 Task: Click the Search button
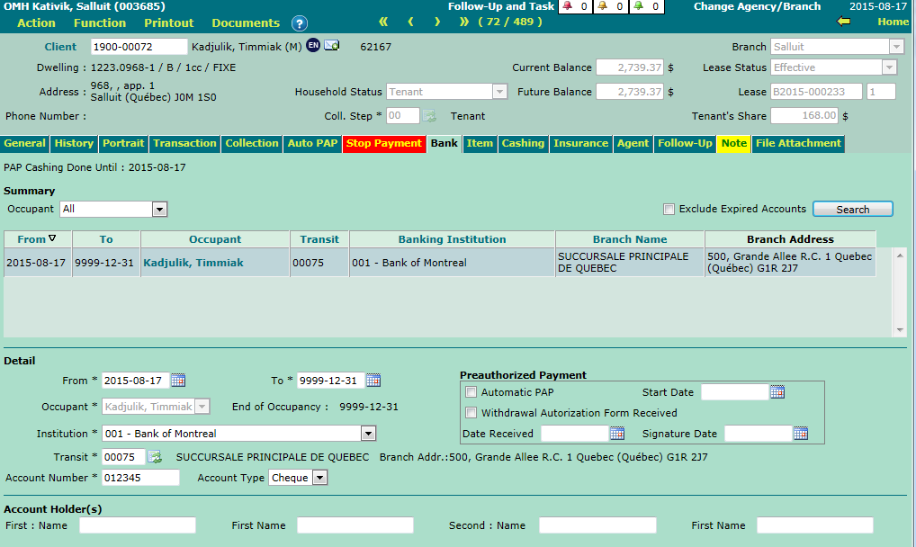(852, 210)
